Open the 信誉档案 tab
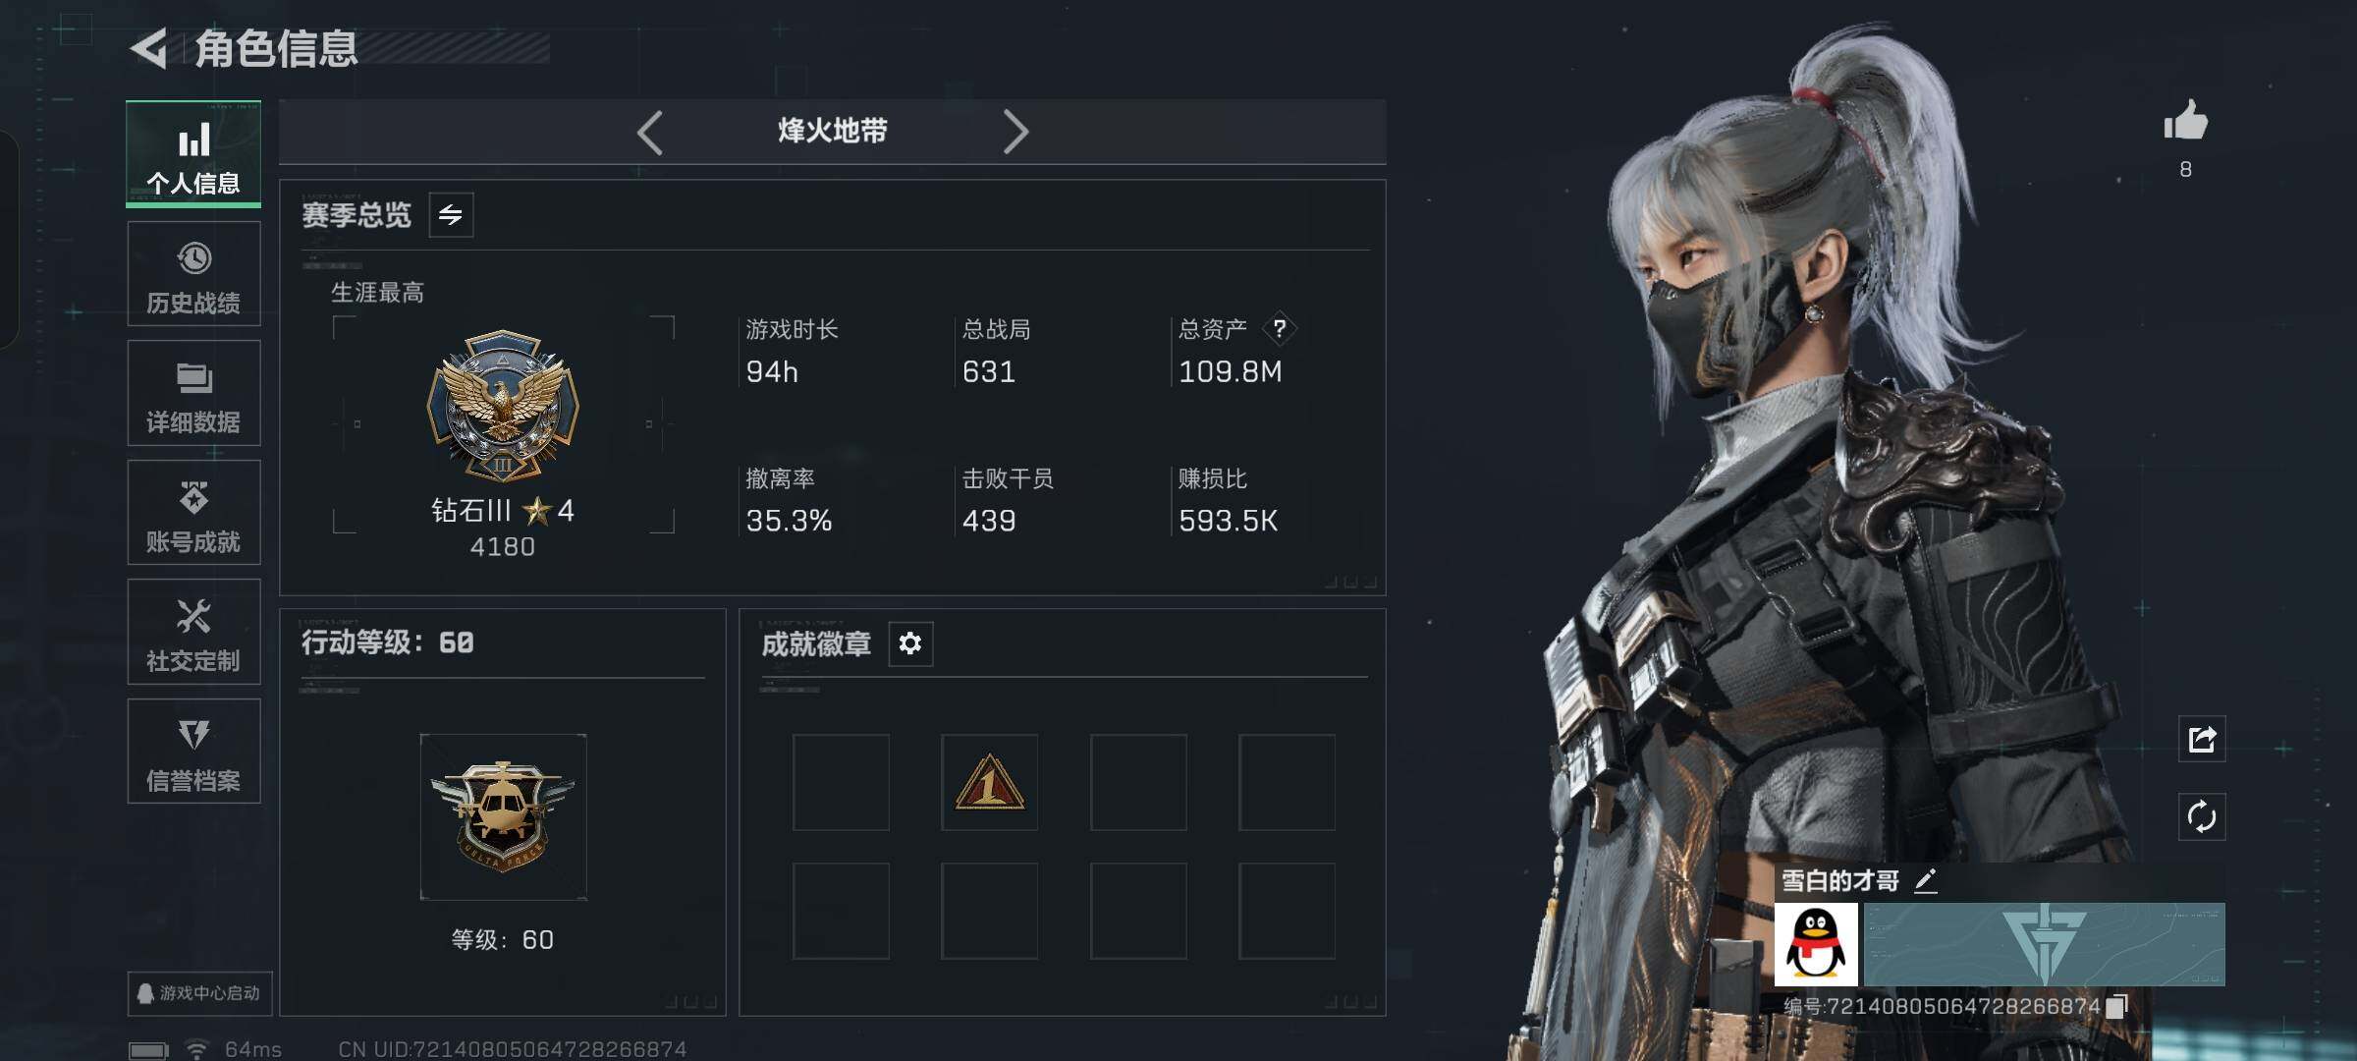Screen dimensions: 2357x1061 pyautogui.click(x=193, y=752)
